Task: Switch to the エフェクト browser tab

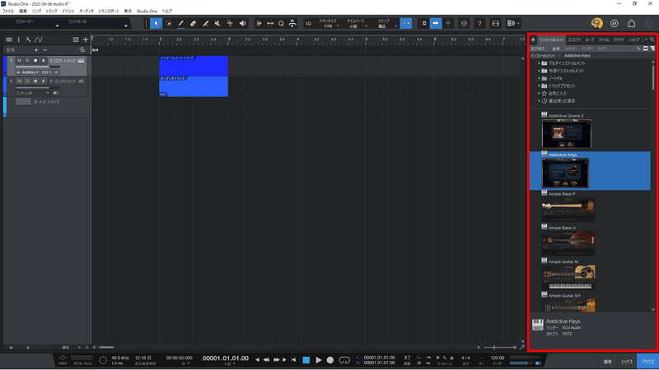Action: coord(574,39)
